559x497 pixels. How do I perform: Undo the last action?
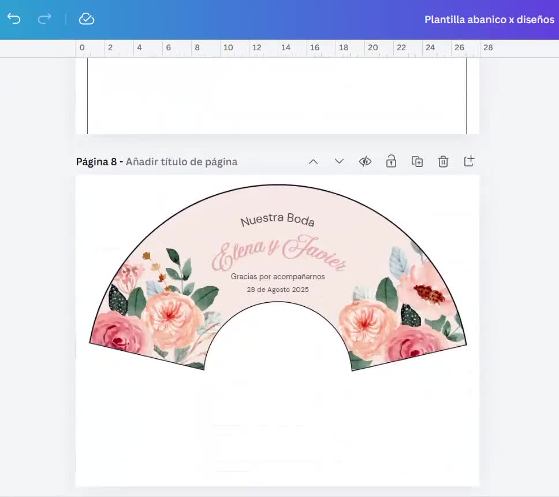point(13,19)
